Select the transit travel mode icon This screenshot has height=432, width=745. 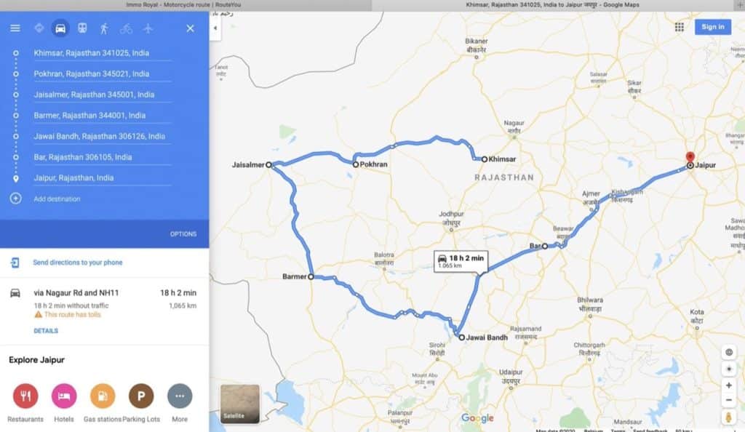(82, 28)
